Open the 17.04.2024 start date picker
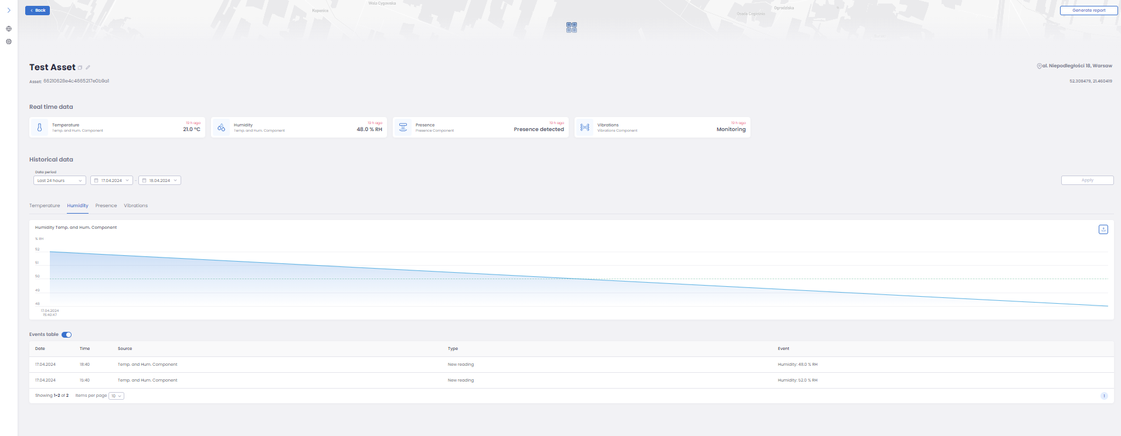The height and width of the screenshot is (436, 1121). (x=111, y=180)
